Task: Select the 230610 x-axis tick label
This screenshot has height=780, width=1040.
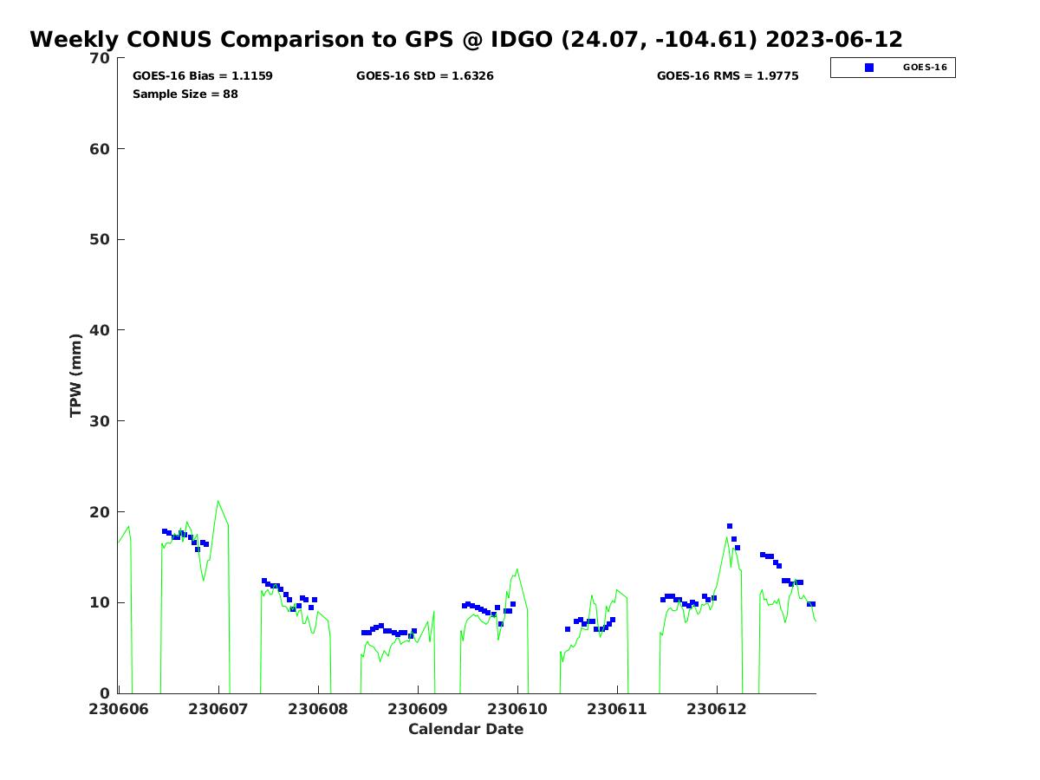Action: (x=517, y=709)
